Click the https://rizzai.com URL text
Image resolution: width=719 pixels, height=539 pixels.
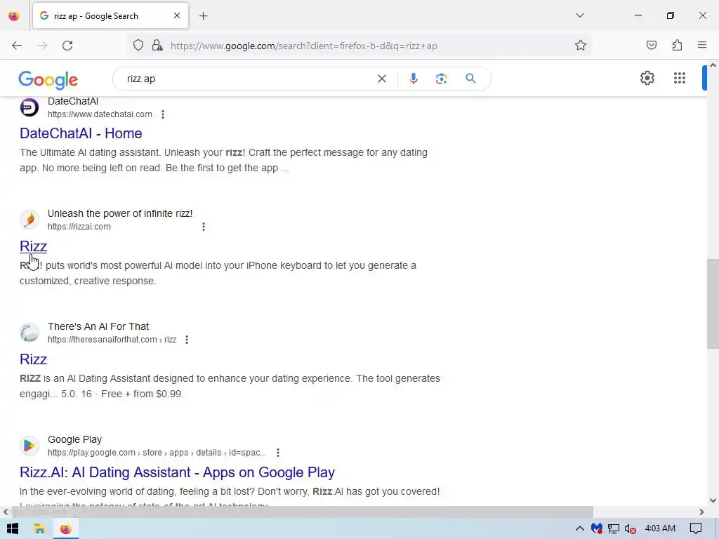point(79,227)
